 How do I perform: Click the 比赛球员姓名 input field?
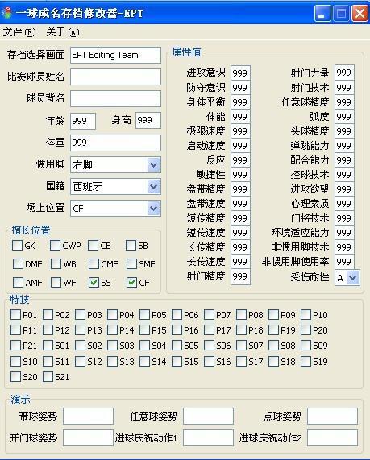tap(115, 77)
